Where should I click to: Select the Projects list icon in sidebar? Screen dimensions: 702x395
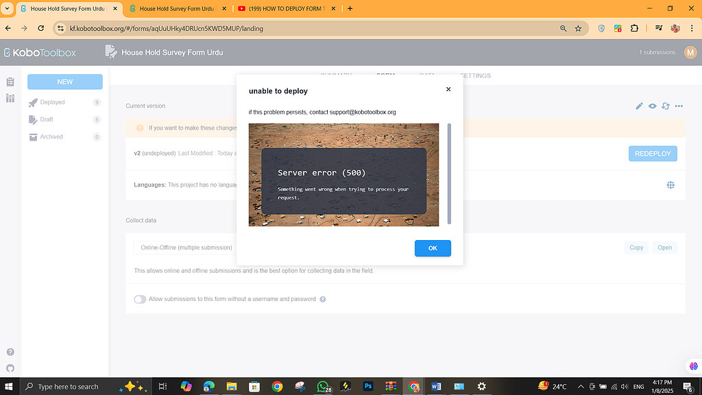(10, 81)
